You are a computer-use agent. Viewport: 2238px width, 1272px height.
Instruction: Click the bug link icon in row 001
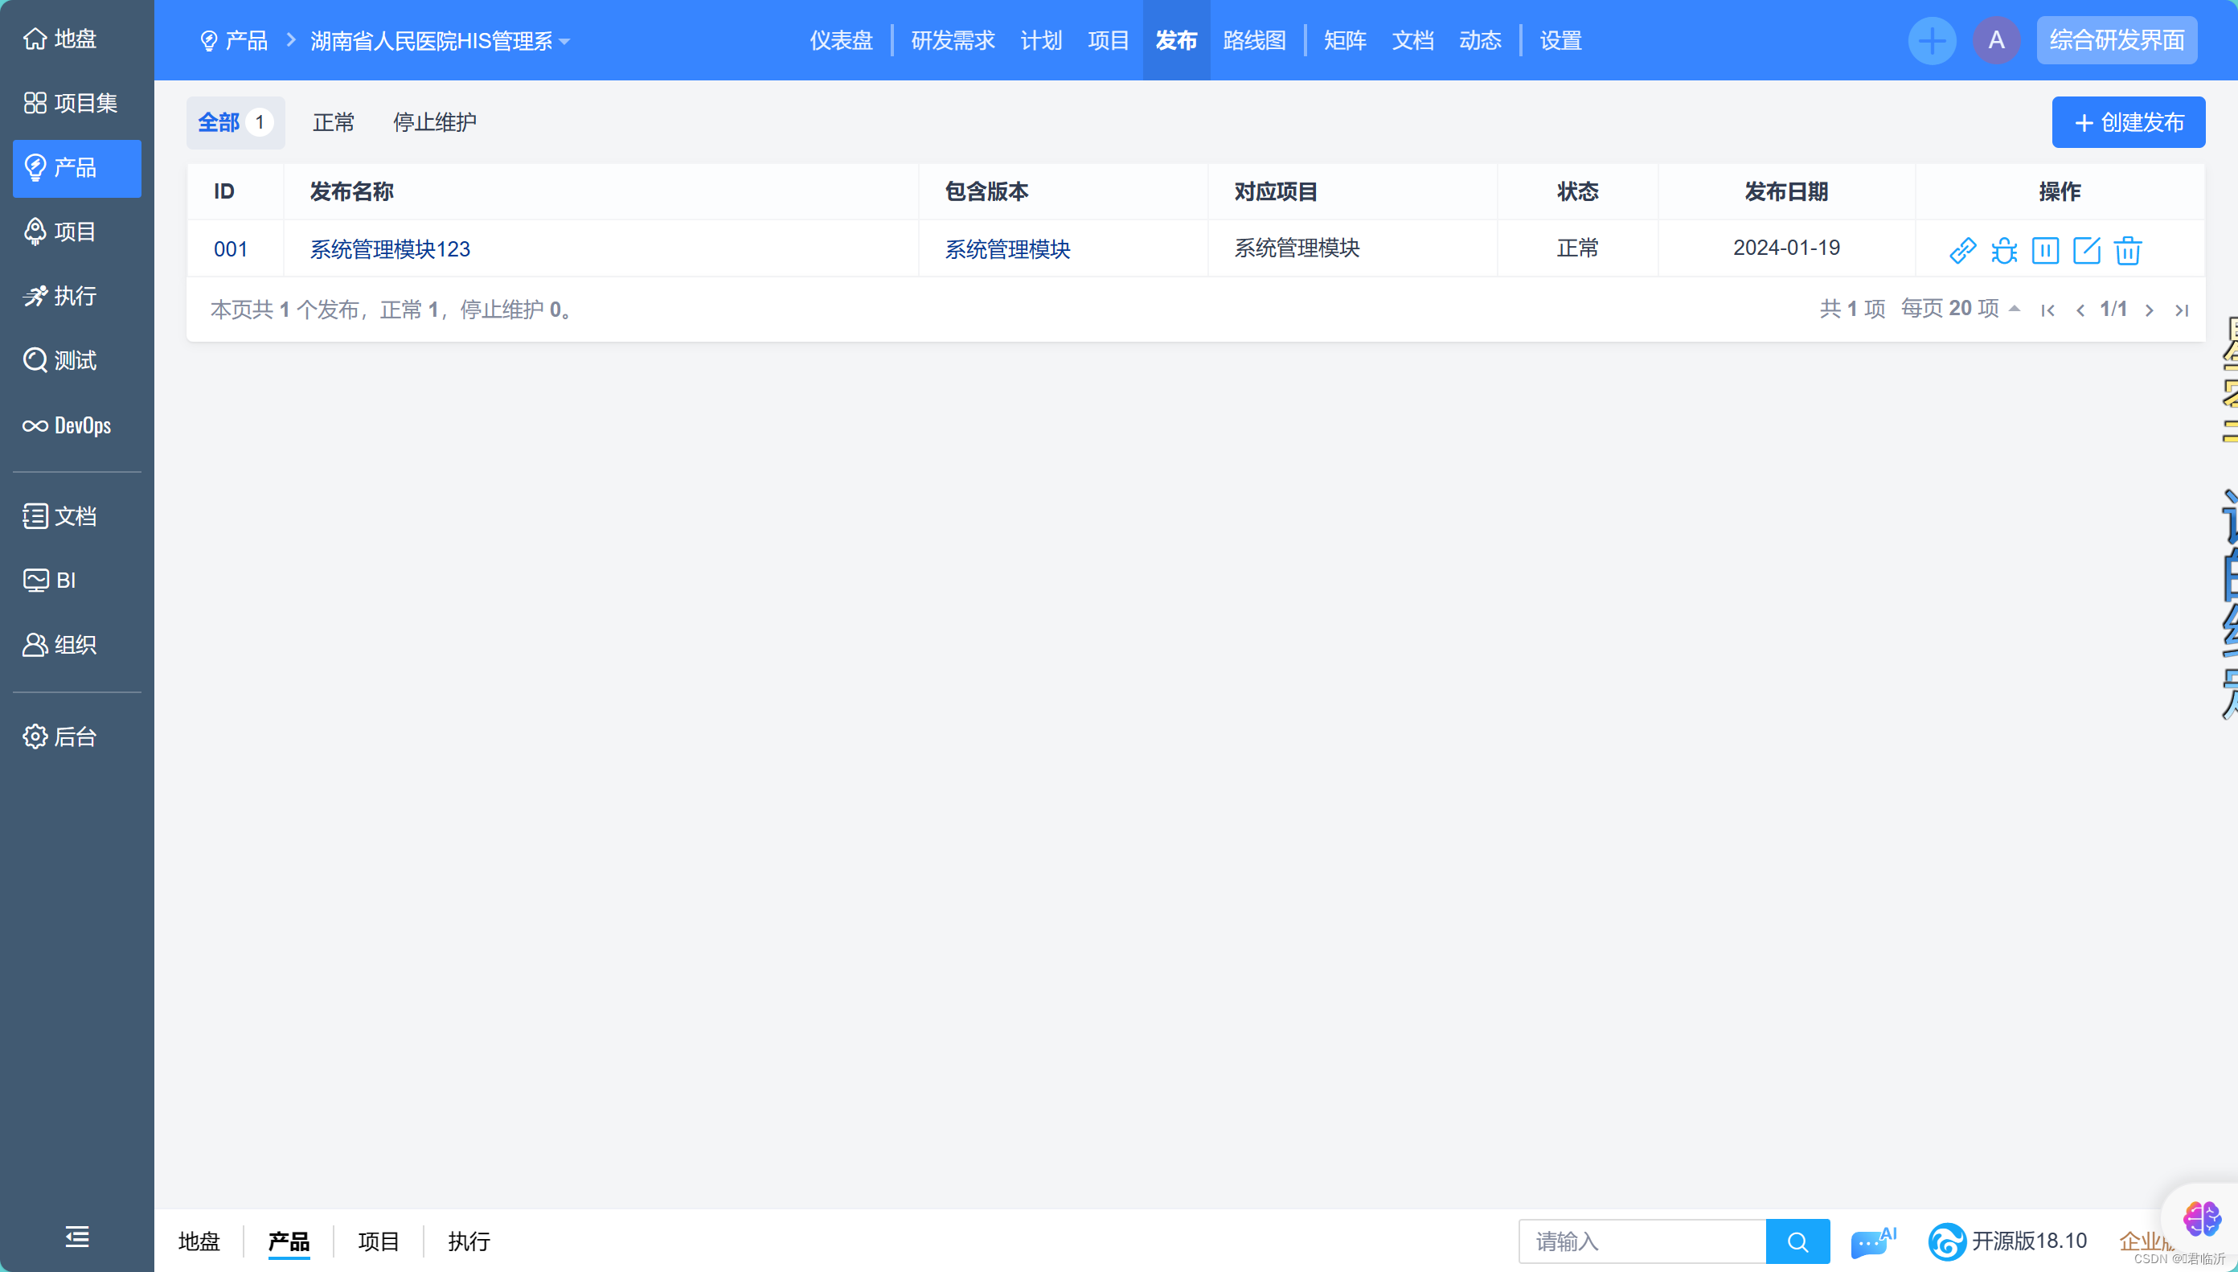point(2003,250)
